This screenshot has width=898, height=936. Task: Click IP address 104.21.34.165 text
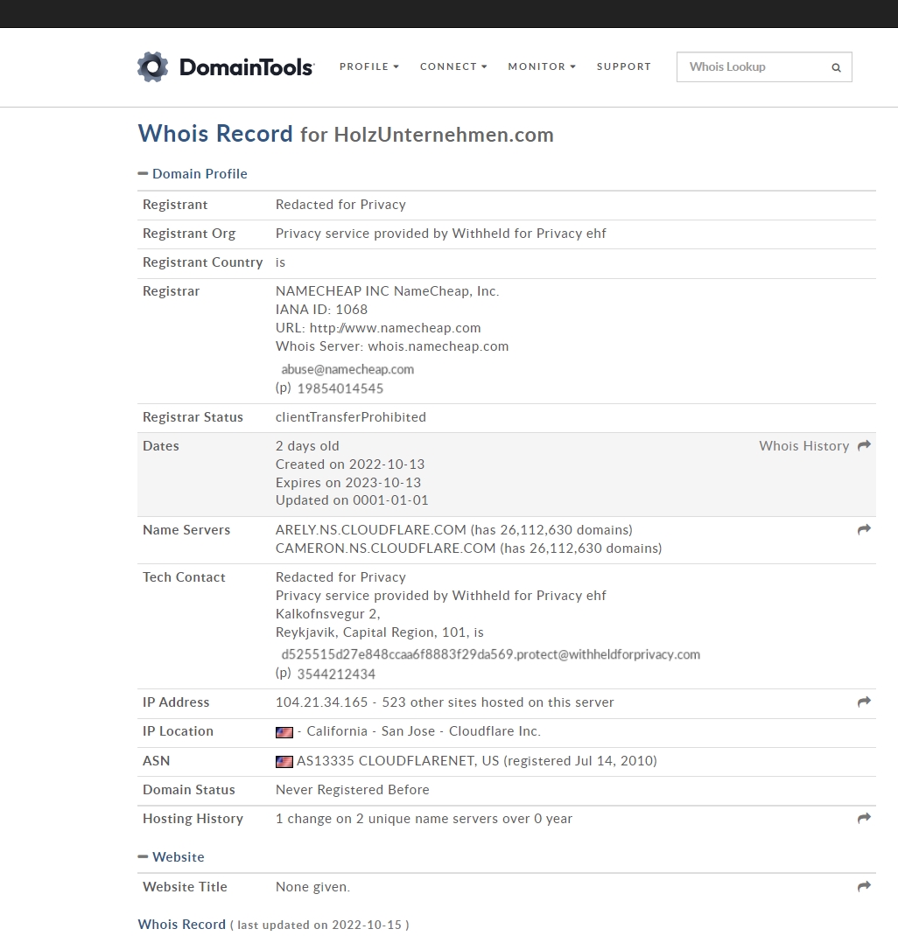tap(322, 702)
